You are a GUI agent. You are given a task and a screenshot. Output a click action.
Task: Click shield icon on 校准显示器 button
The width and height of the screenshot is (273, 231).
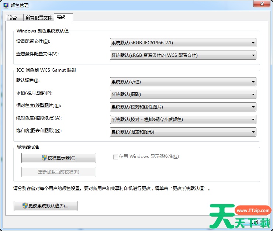[x=44, y=158]
